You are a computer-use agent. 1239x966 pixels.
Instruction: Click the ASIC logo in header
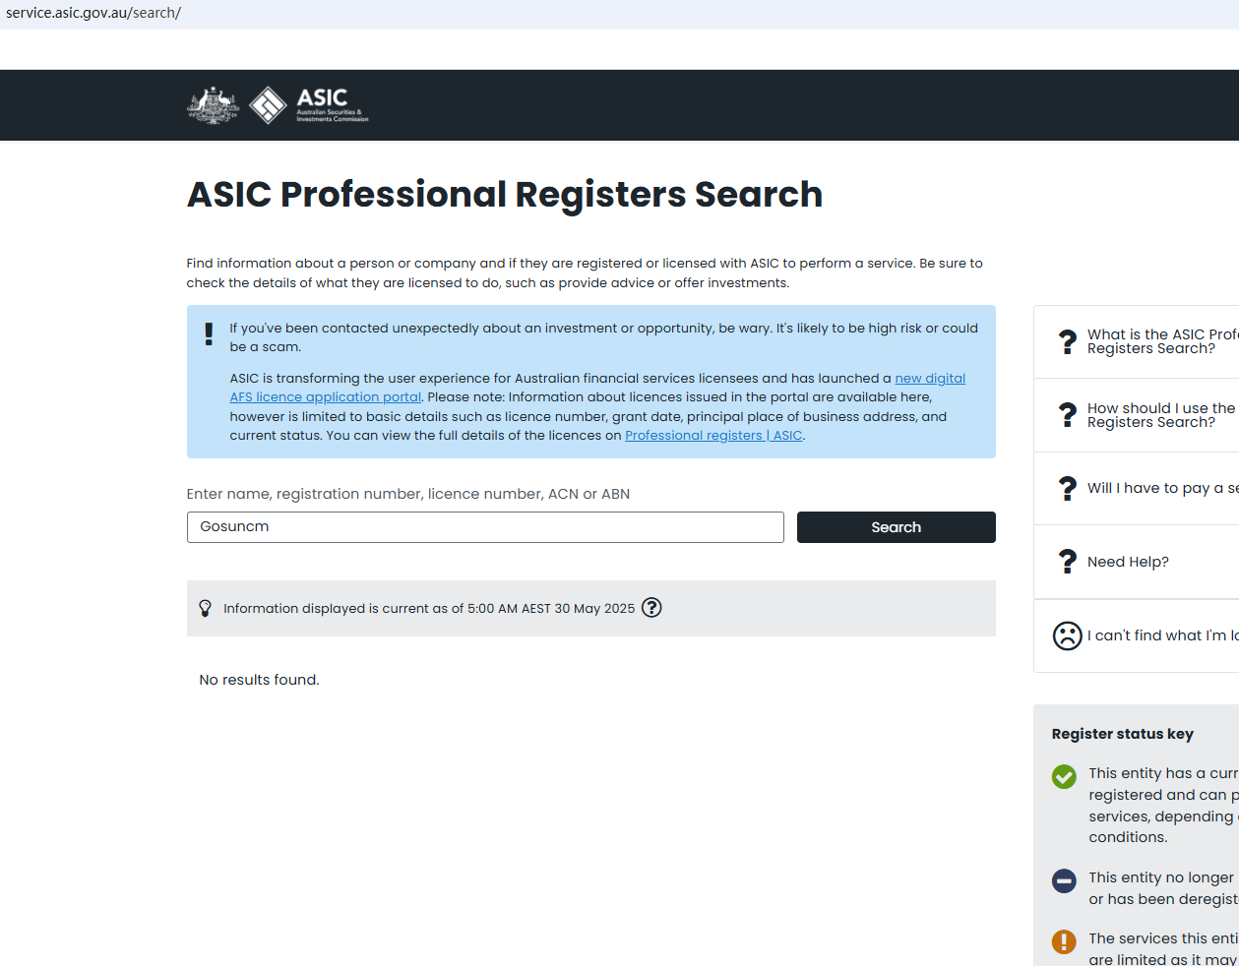[308, 104]
